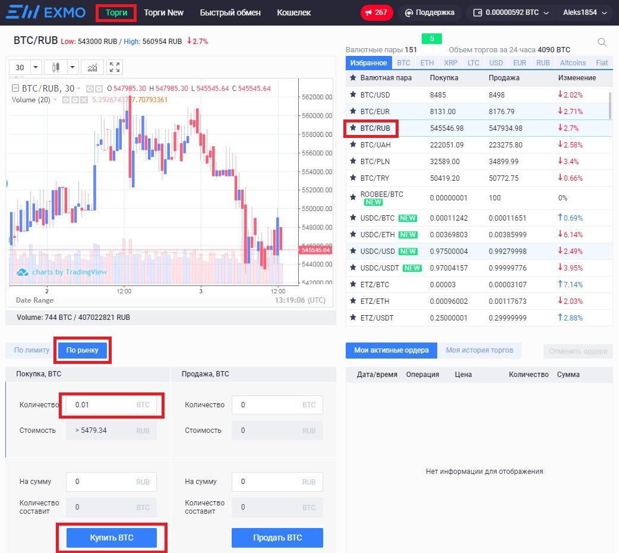Toggle favorite star for ETZ/ETH
Screen dimensions: 619x553
(353, 300)
